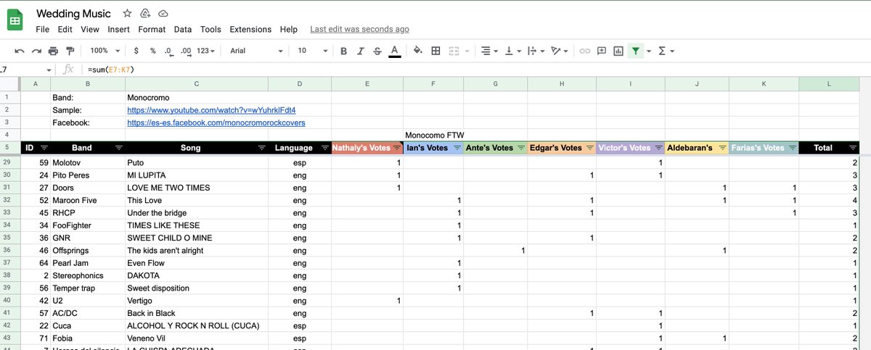Star the Wedding Music document
871x350 pixels.
127,14
